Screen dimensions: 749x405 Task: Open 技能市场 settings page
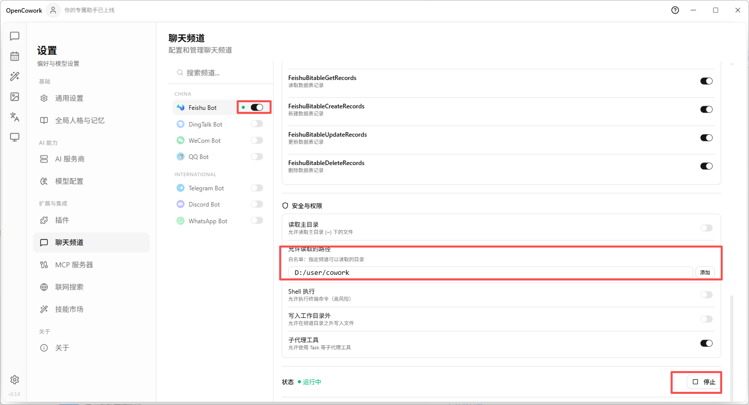pos(91,309)
